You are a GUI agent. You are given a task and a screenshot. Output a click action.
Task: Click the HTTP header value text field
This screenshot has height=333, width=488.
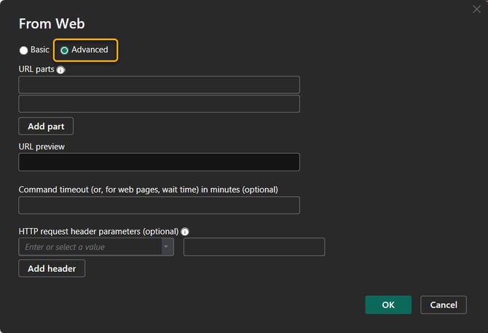(253, 247)
